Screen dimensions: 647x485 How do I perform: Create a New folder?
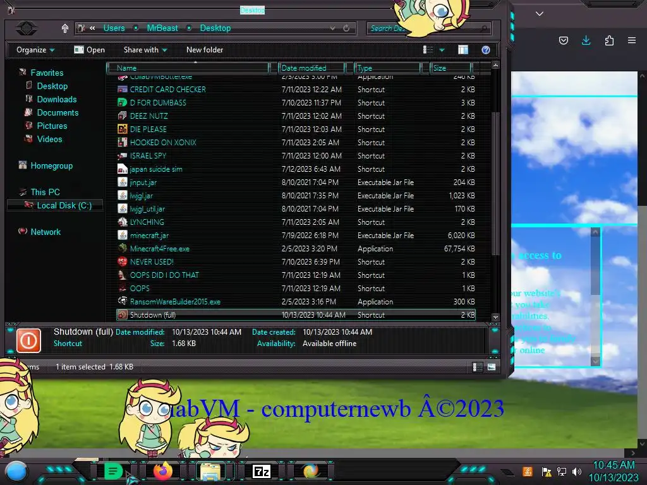click(205, 50)
